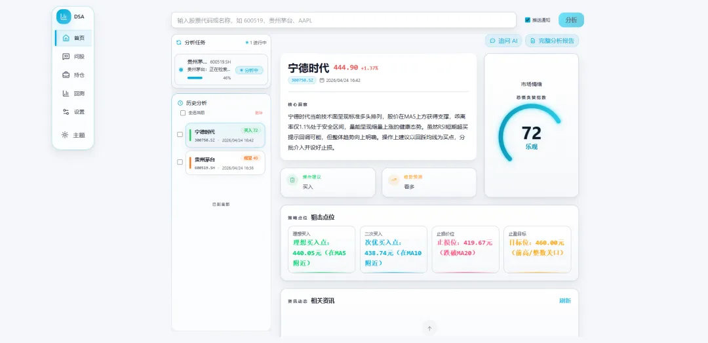Open 回测 chart icon in sidebar
Viewport: 708px width, 343px height.
click(x=66, y=94)
